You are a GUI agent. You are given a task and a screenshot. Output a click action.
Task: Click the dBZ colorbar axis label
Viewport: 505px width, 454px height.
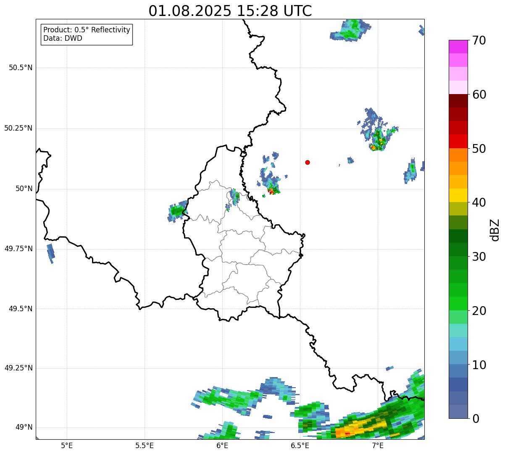pos(495,230)
